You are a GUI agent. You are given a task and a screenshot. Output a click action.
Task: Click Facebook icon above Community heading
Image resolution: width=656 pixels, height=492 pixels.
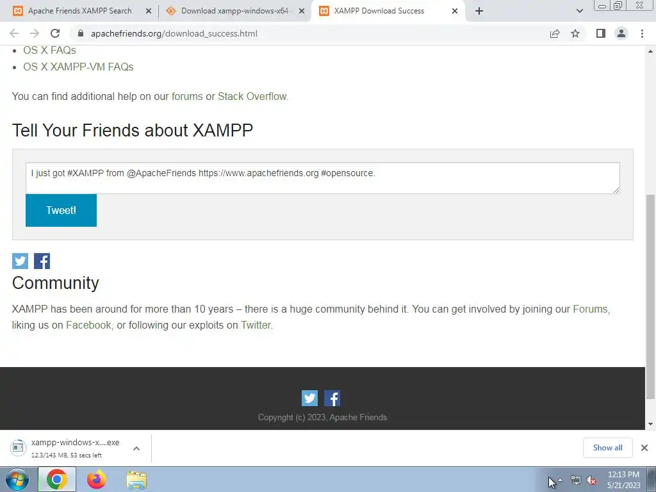(42, 261)
